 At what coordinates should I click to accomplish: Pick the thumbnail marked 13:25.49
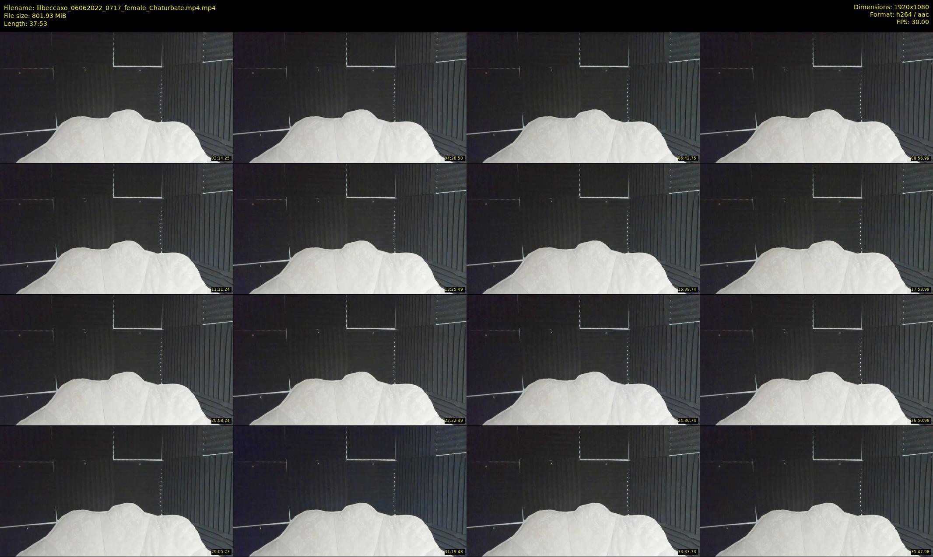point(350,229)
